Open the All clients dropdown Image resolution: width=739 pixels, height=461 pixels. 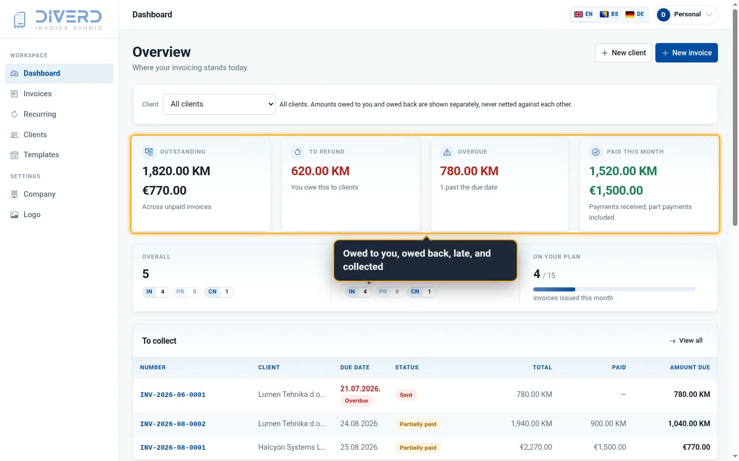219,104
